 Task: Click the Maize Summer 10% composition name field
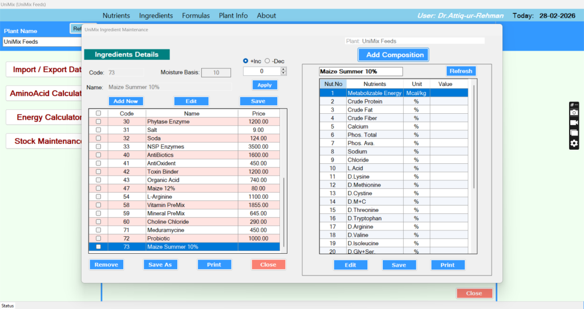click(360, 72)
